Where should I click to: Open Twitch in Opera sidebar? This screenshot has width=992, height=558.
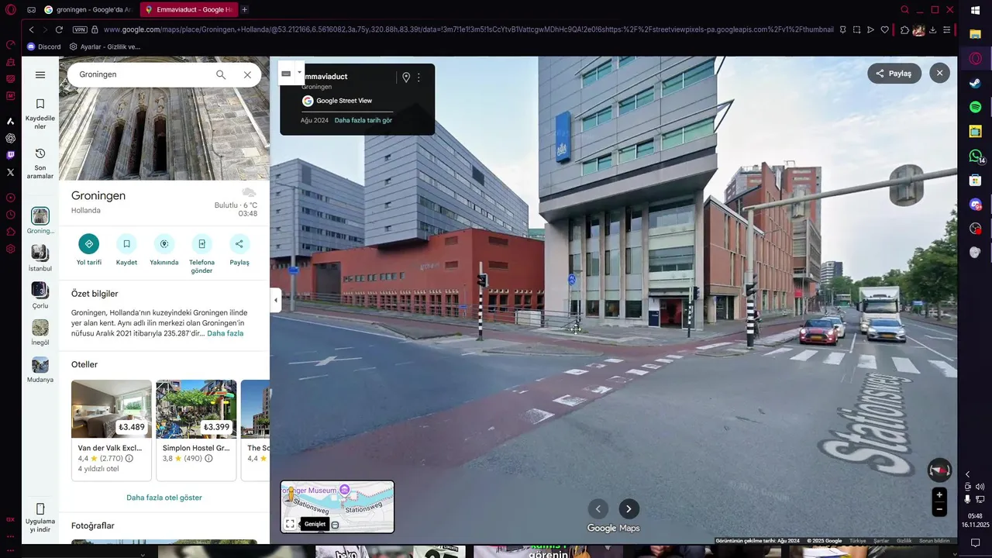(x=10, y=155)
